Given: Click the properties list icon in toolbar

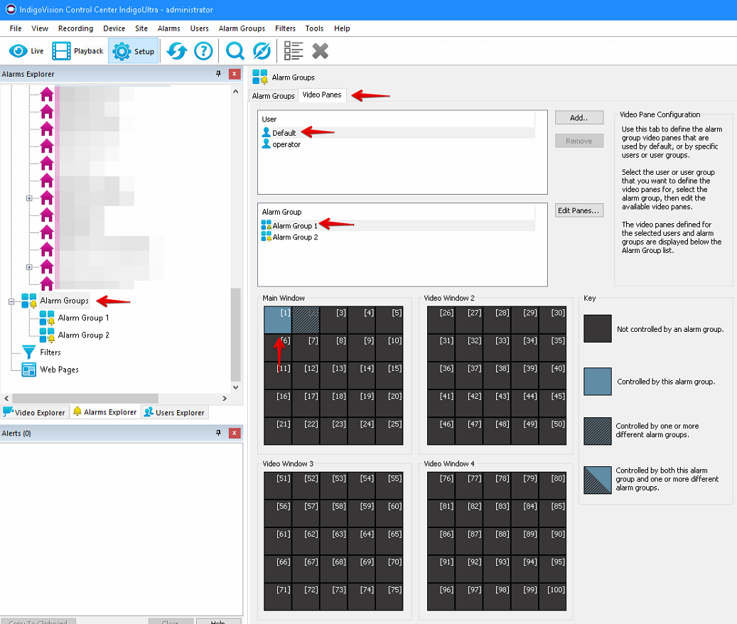Looking at the screenshot, I should (294, 50).
